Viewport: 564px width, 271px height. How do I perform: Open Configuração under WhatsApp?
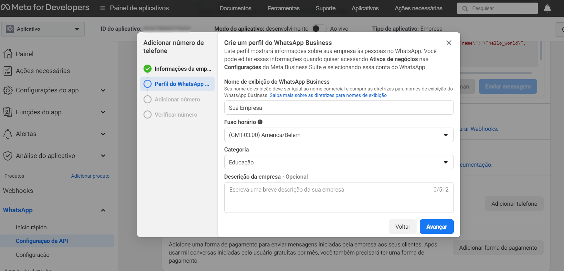[33, 255]
